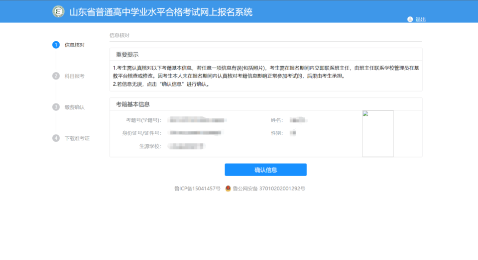The height and width of the screenshot is (260, 478).
Task: Confirm details with the 确认信息 button
Action: click(265, 170)
